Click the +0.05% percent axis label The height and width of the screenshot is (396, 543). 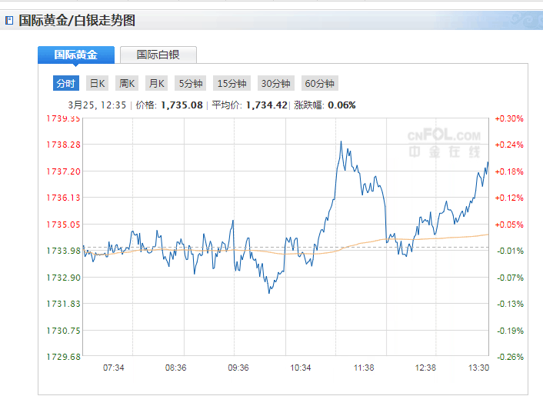coord(509,225)
